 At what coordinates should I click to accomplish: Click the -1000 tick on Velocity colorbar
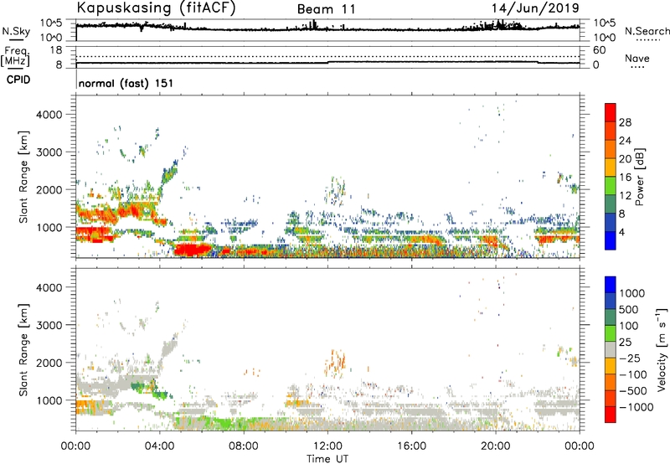point(636,407)
